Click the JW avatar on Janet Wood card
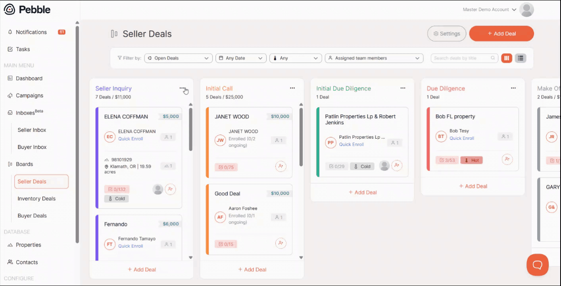 coord(220,140)
